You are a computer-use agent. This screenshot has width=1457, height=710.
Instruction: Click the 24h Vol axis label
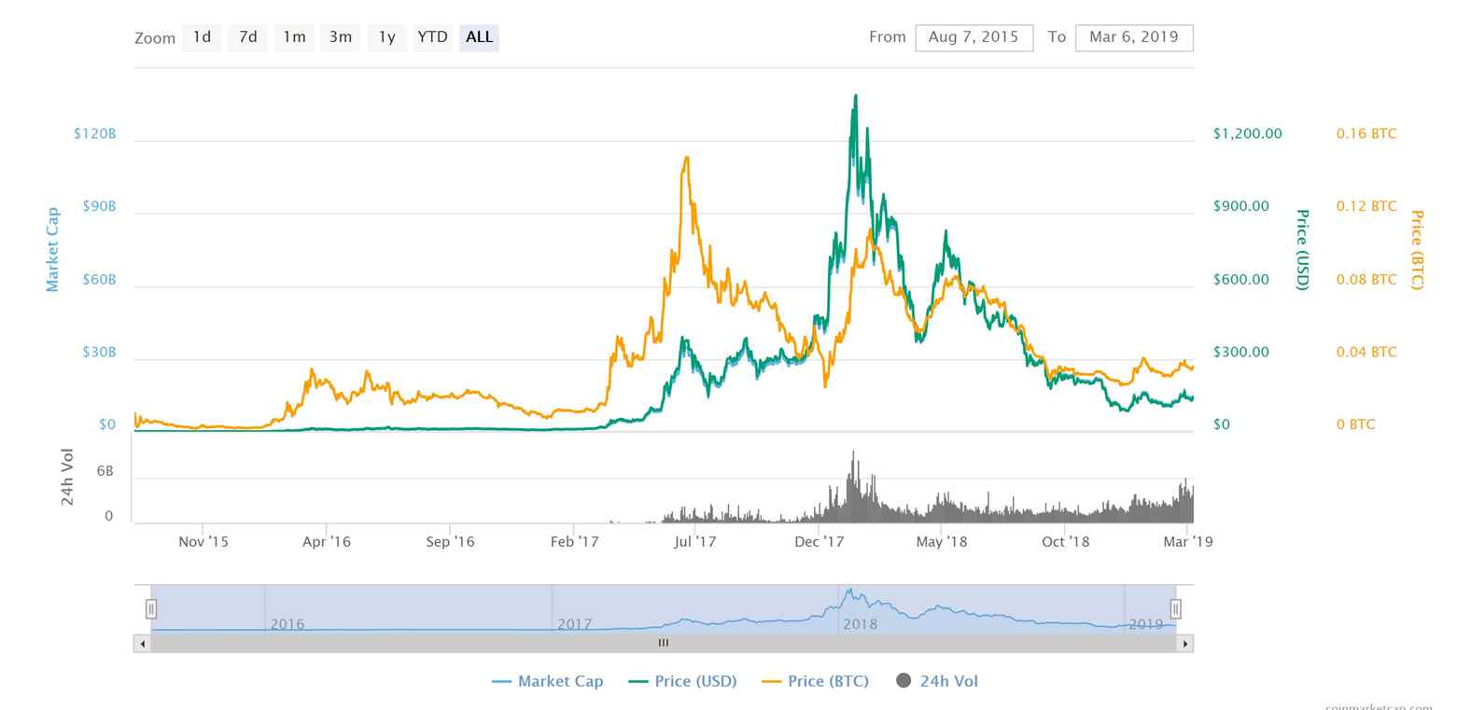coord(67,477)
